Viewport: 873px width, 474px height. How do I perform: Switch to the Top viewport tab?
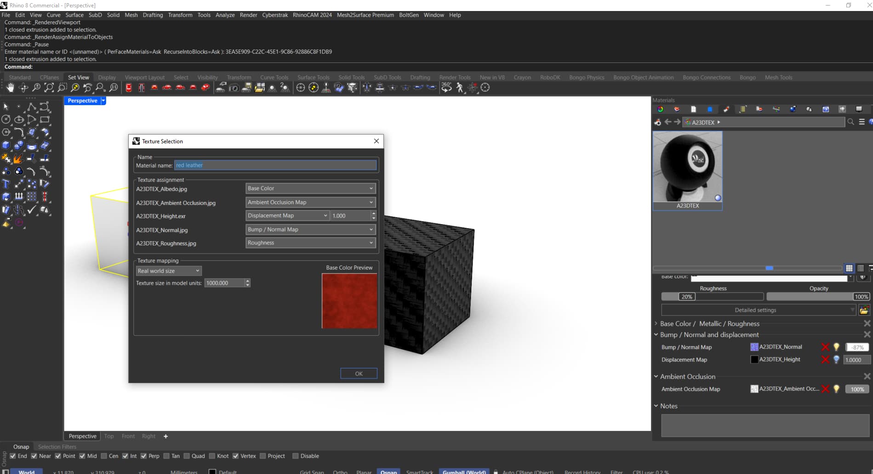pyautogui.click(x=109, y=436)
